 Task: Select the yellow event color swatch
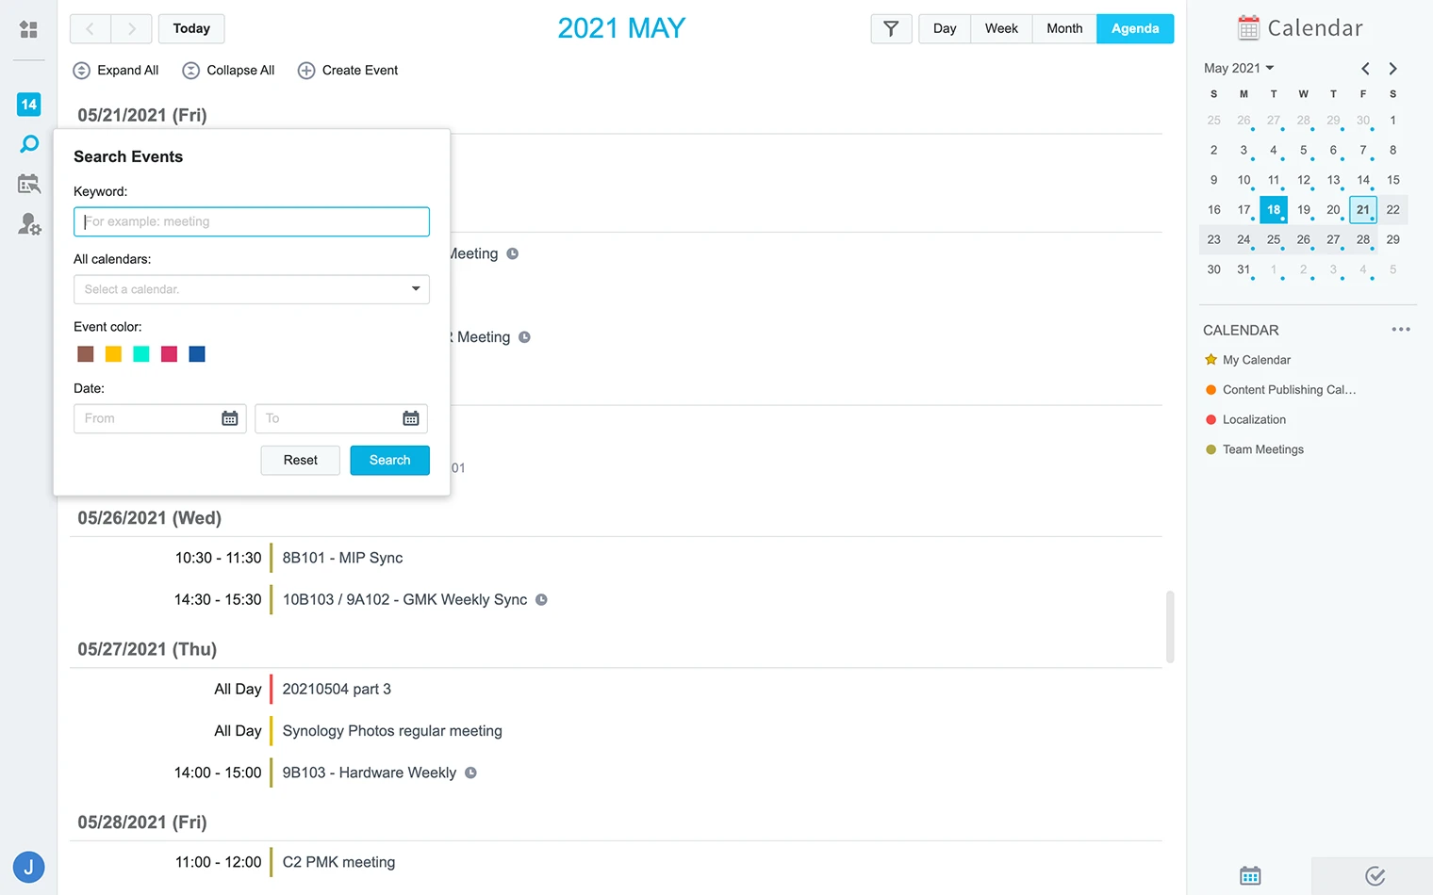(113, 354)
